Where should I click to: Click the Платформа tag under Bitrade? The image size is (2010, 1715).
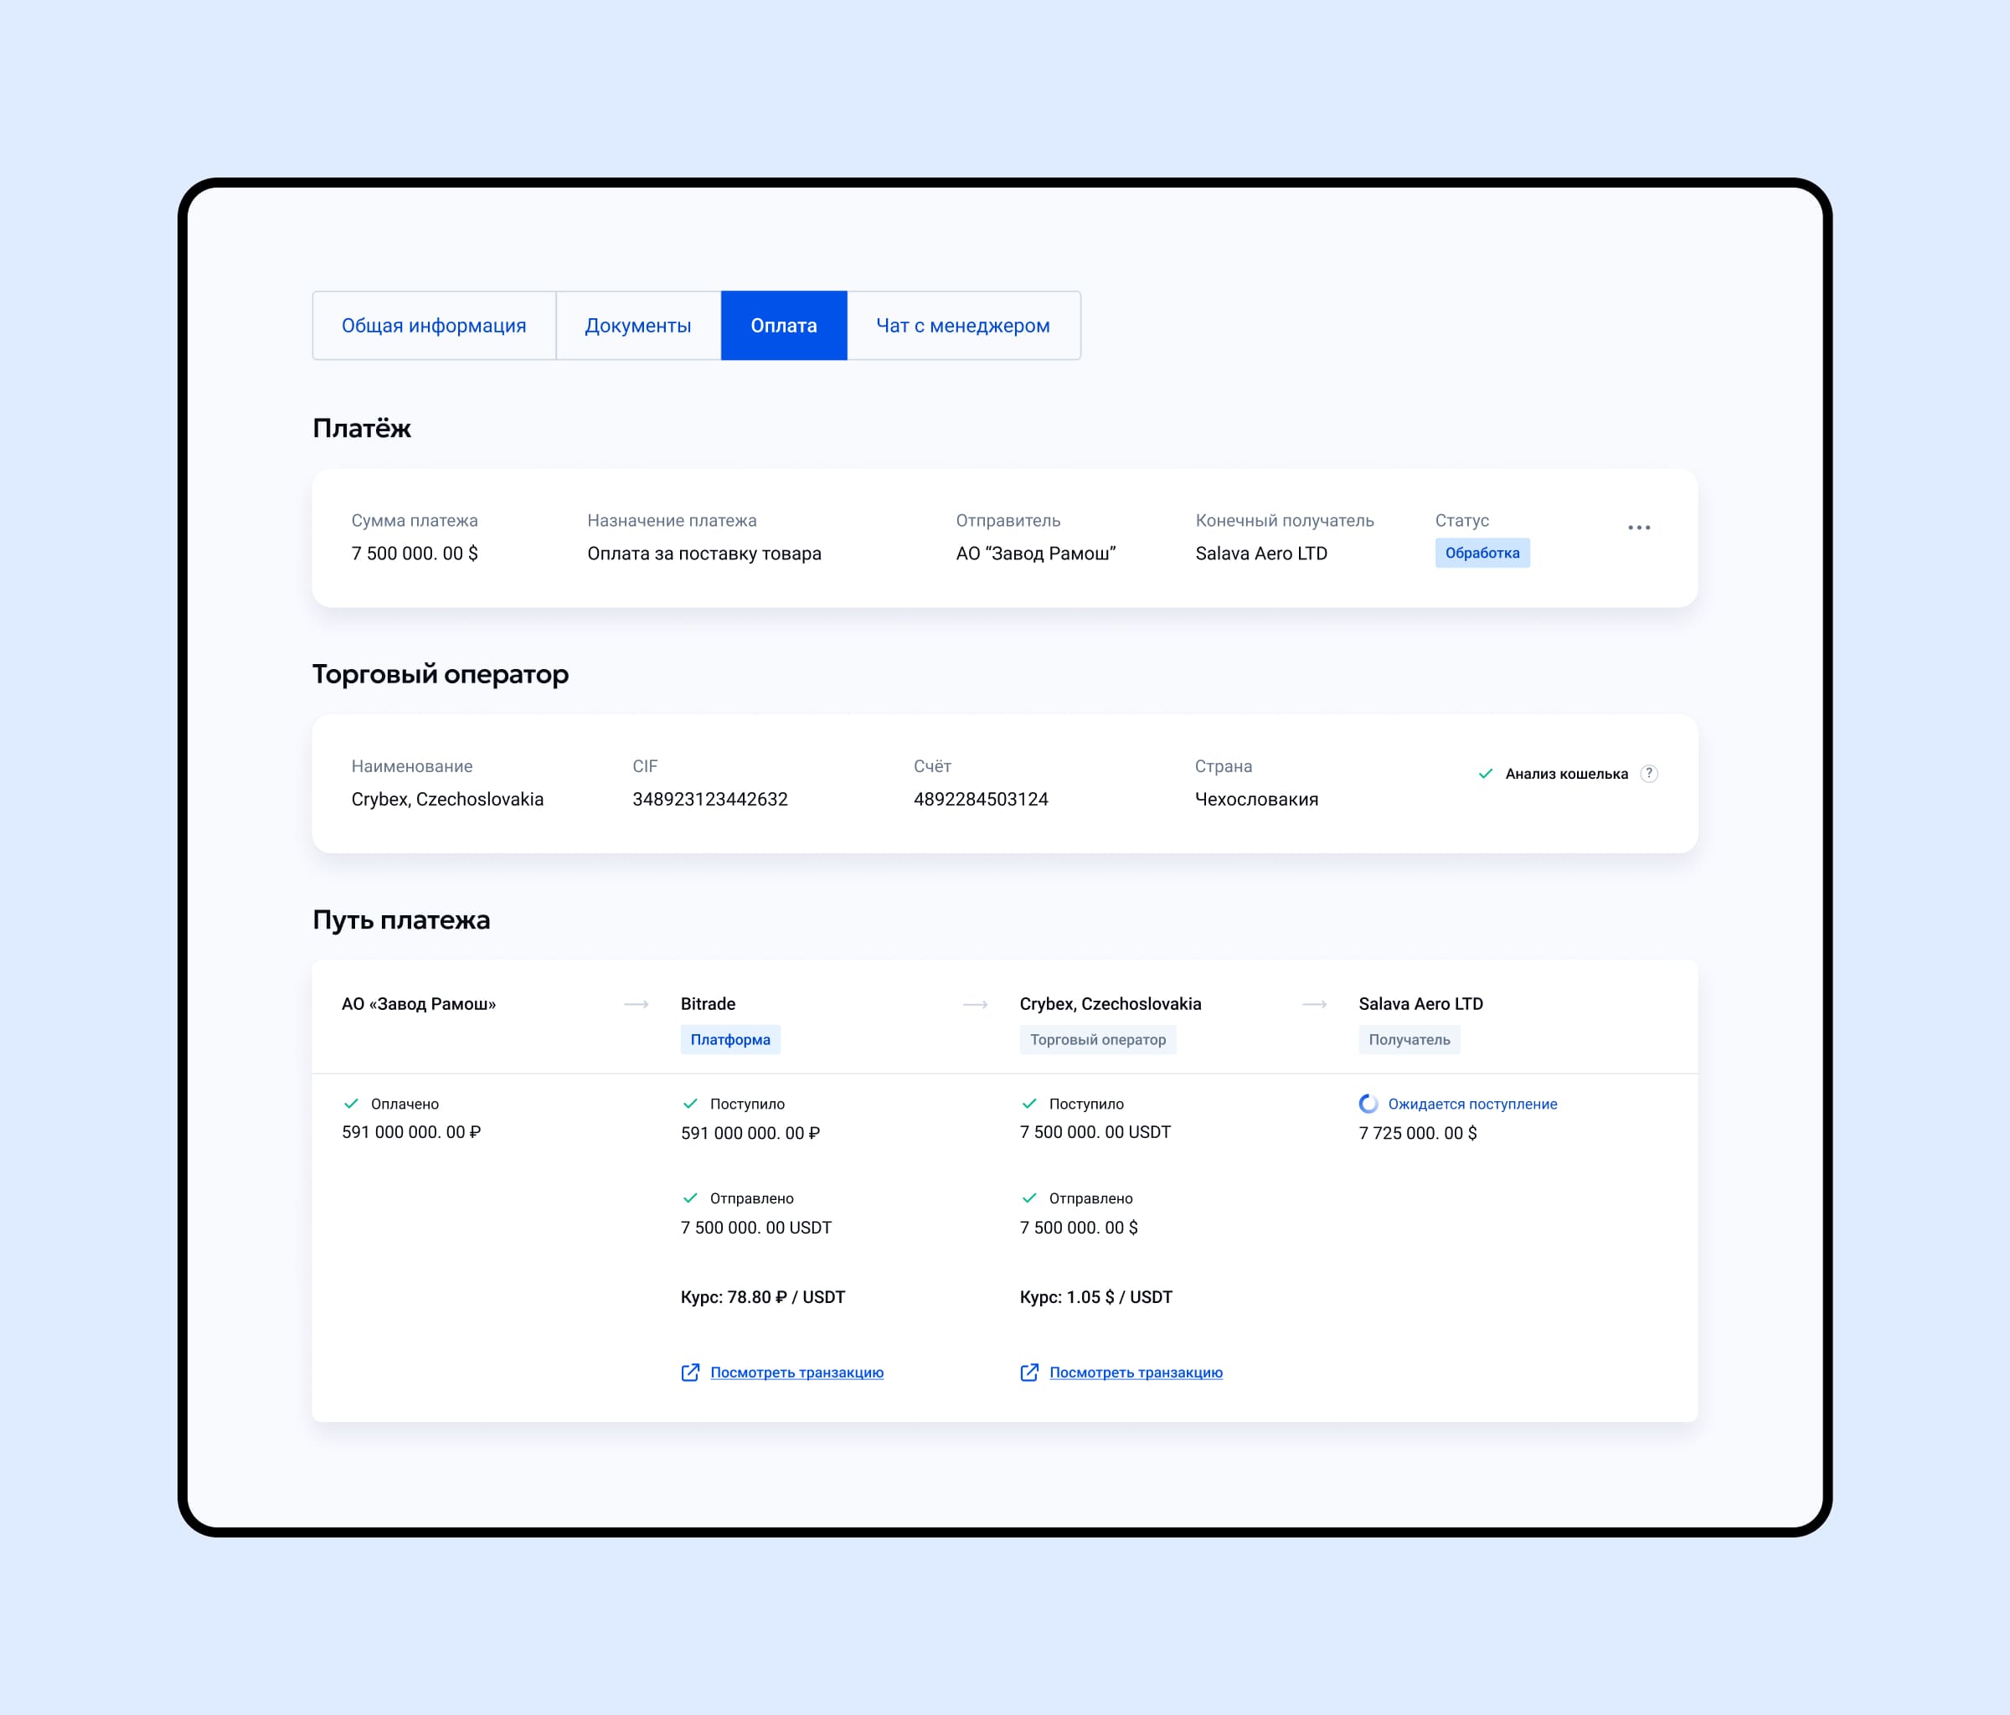729,1040
